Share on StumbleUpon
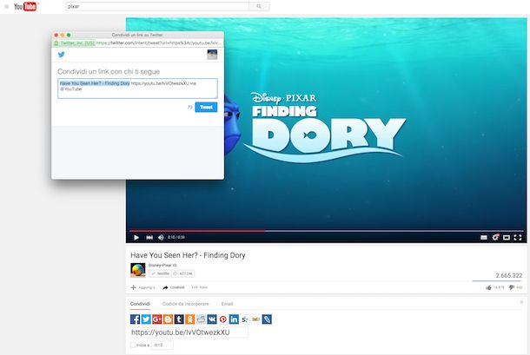Image resolution: width=530 pixels, height=355 pixels. (x=245, y=319)
